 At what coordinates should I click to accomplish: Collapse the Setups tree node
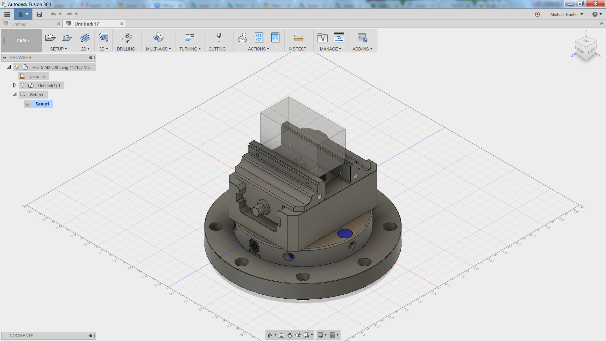[15, 95]
